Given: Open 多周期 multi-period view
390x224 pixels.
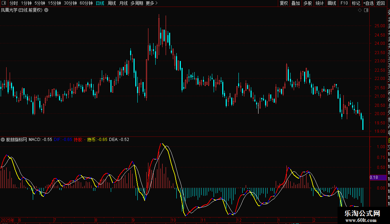Looking at the screenshot, I should click(137, 3).
